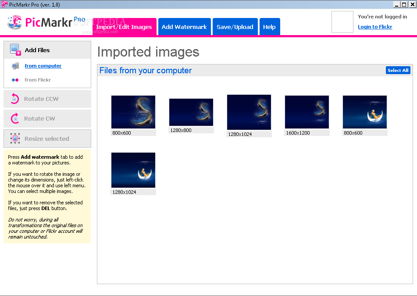Image resolution: width=417 pixels, height=296 pixels.
Task: Maximize the PicMarkr Pro window
Action: tap(404, 4)
